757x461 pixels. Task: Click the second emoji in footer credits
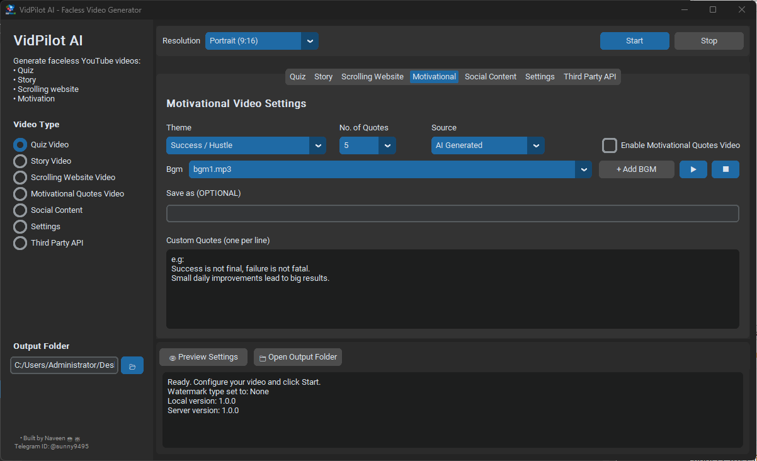[77, 439]
